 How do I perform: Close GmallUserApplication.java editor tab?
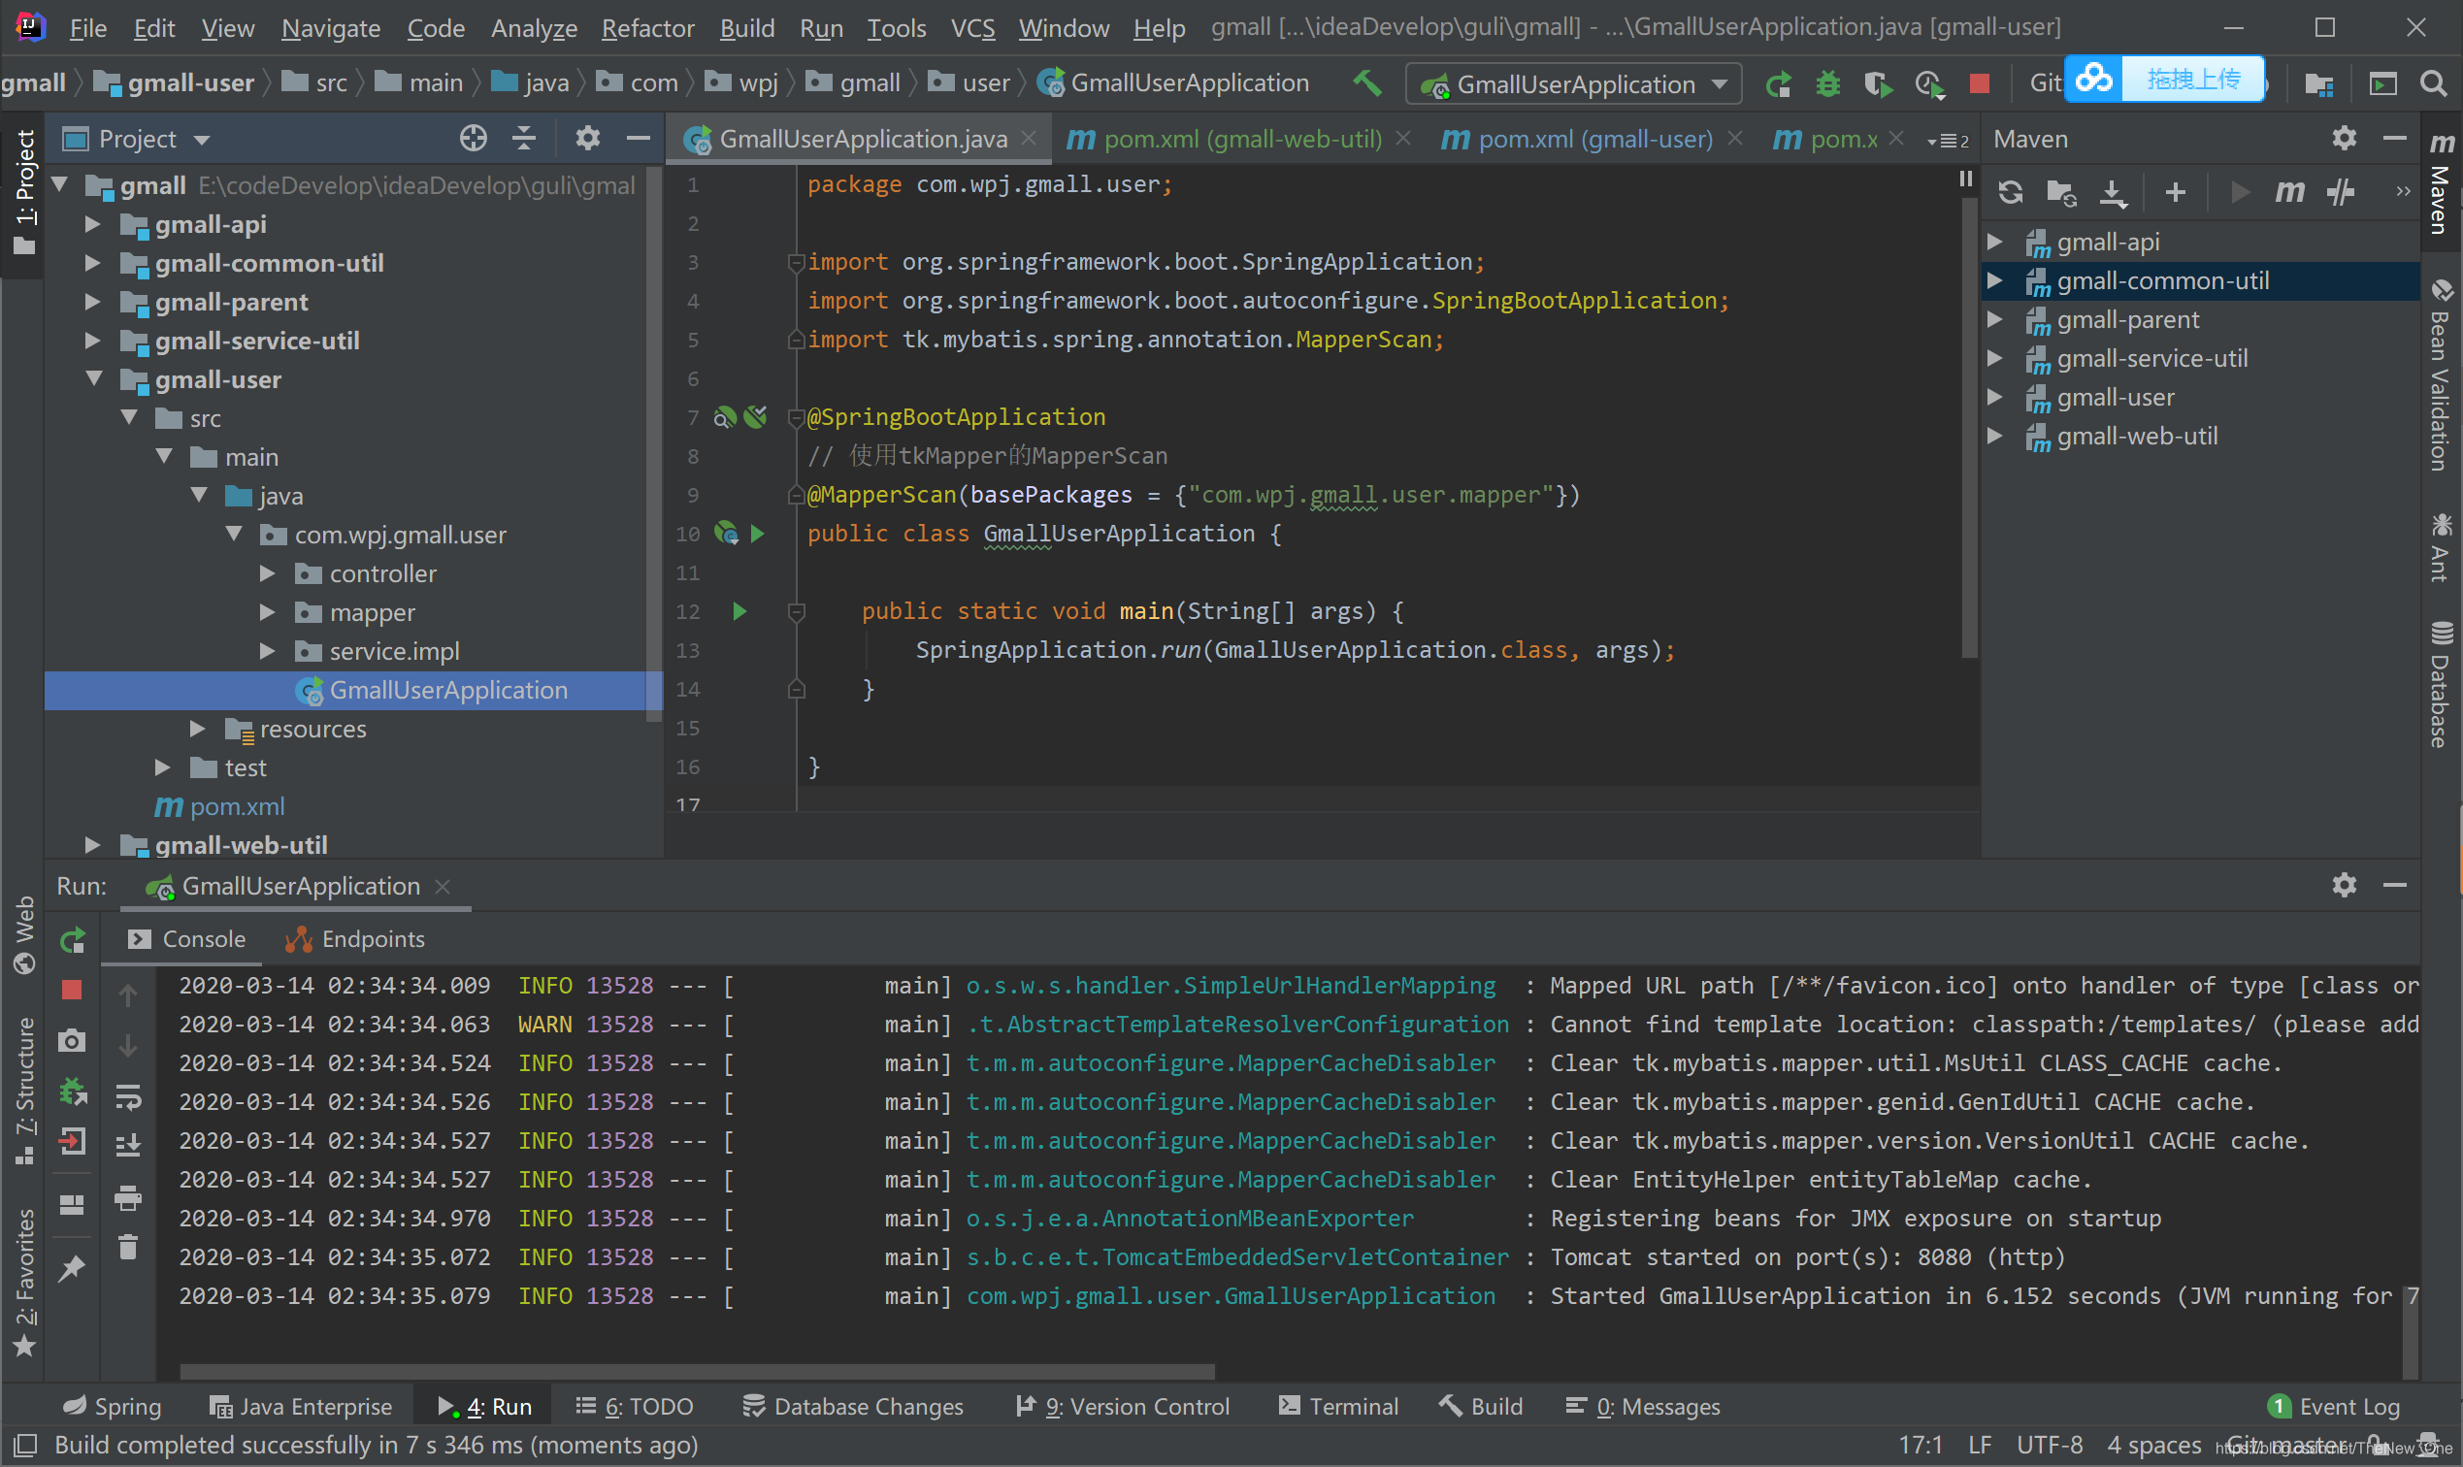1030,139
